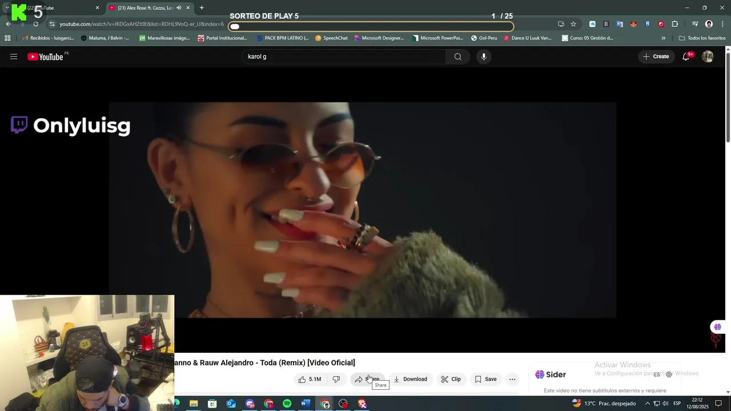Click Create button in YouTube header

coord(656,57)
